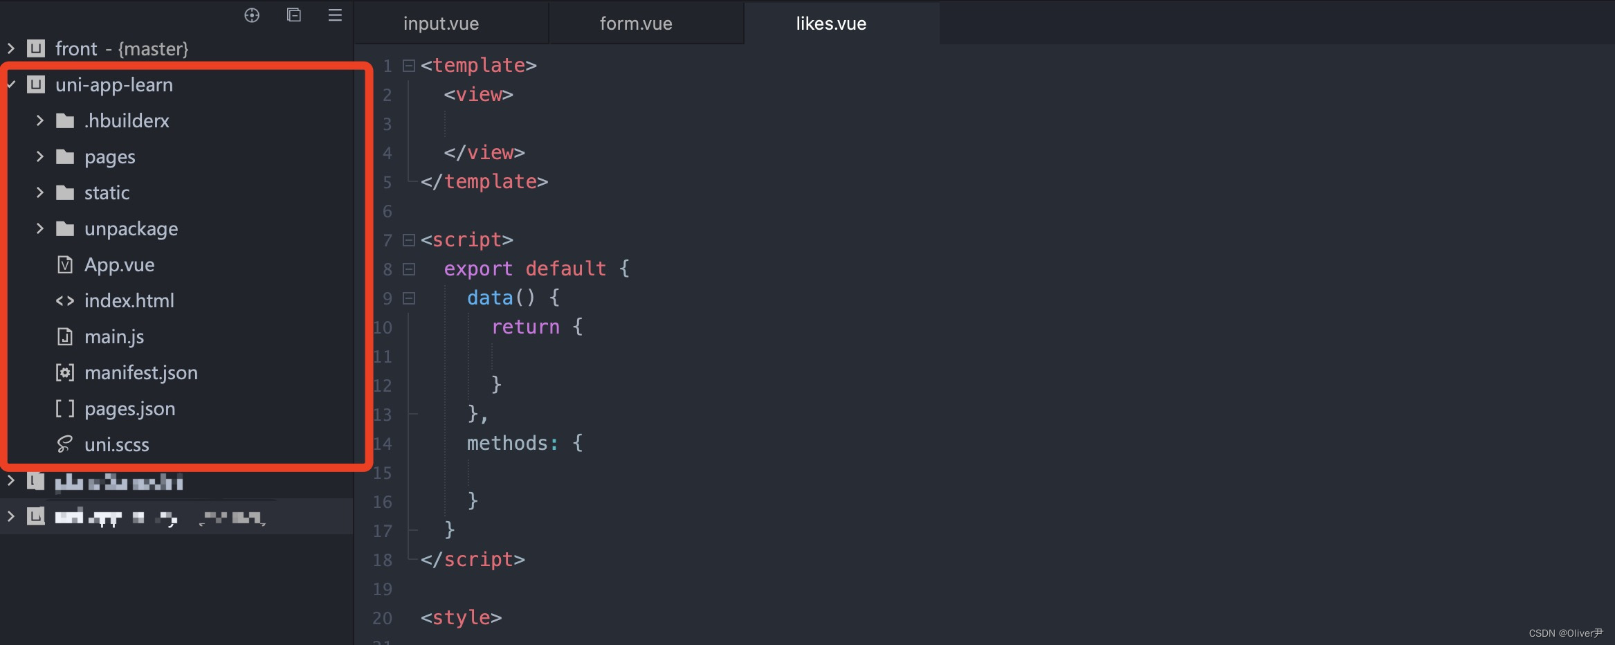Select the uni-app-learn project name

click(114, 84)
